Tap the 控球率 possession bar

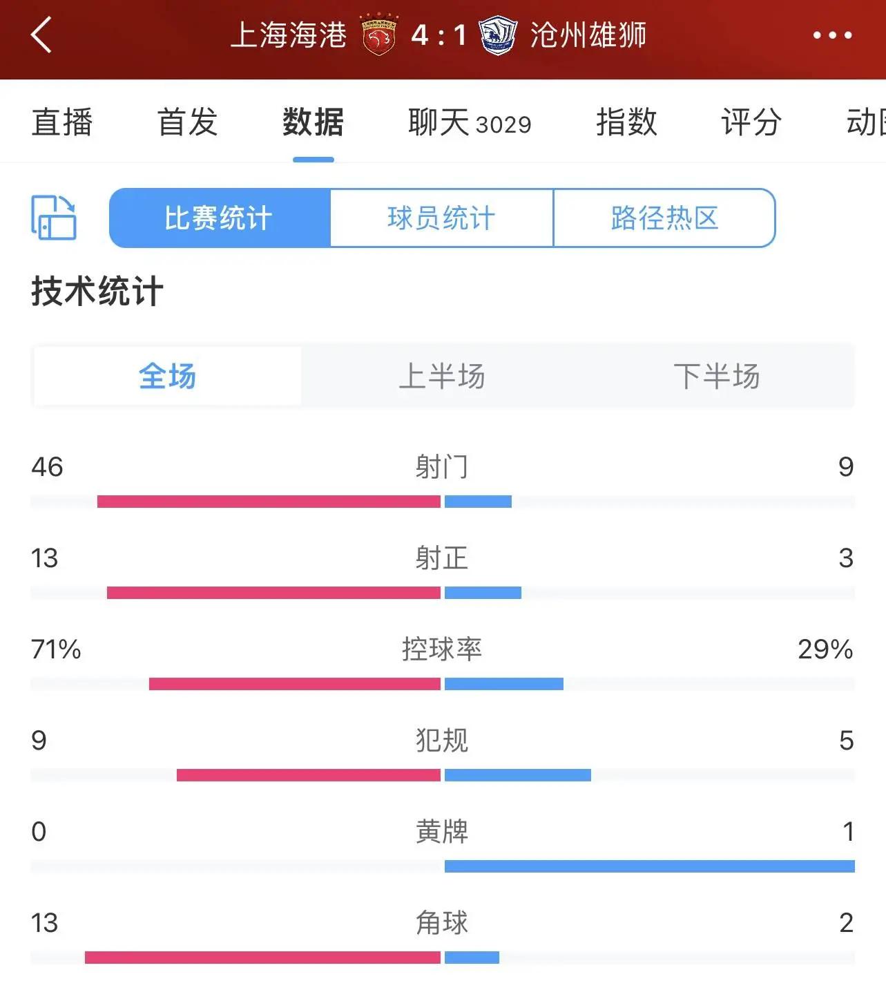[442, 683]
